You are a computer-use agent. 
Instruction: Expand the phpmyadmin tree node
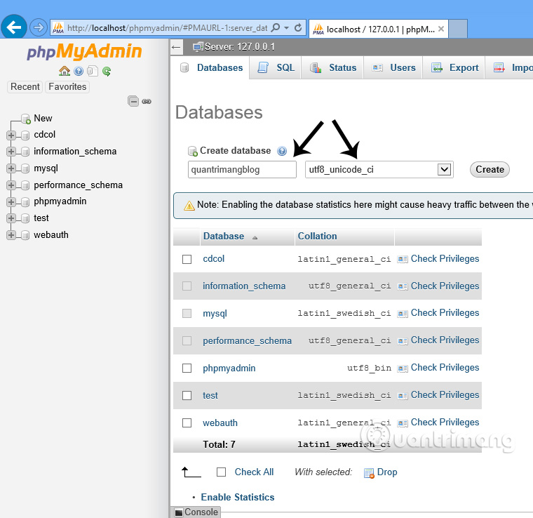point(11,201)
